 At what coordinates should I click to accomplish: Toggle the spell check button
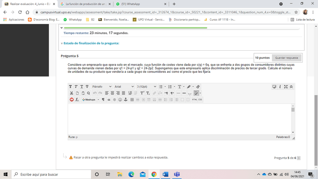tap(196, 93)
